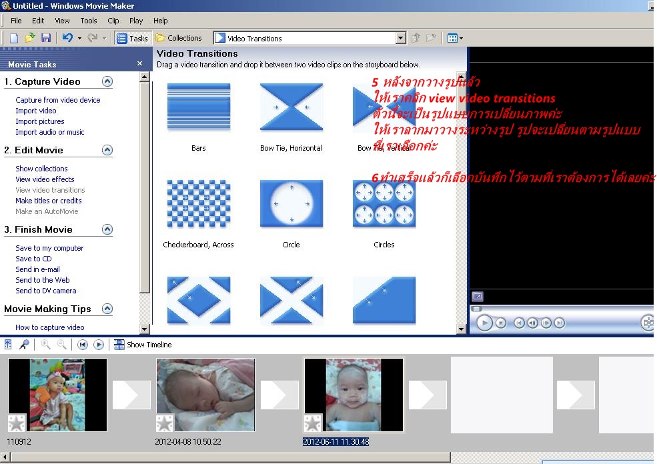Open the Video Transitions collection dropdown
This screenshot has width=657, height=464.
point(401,38)
